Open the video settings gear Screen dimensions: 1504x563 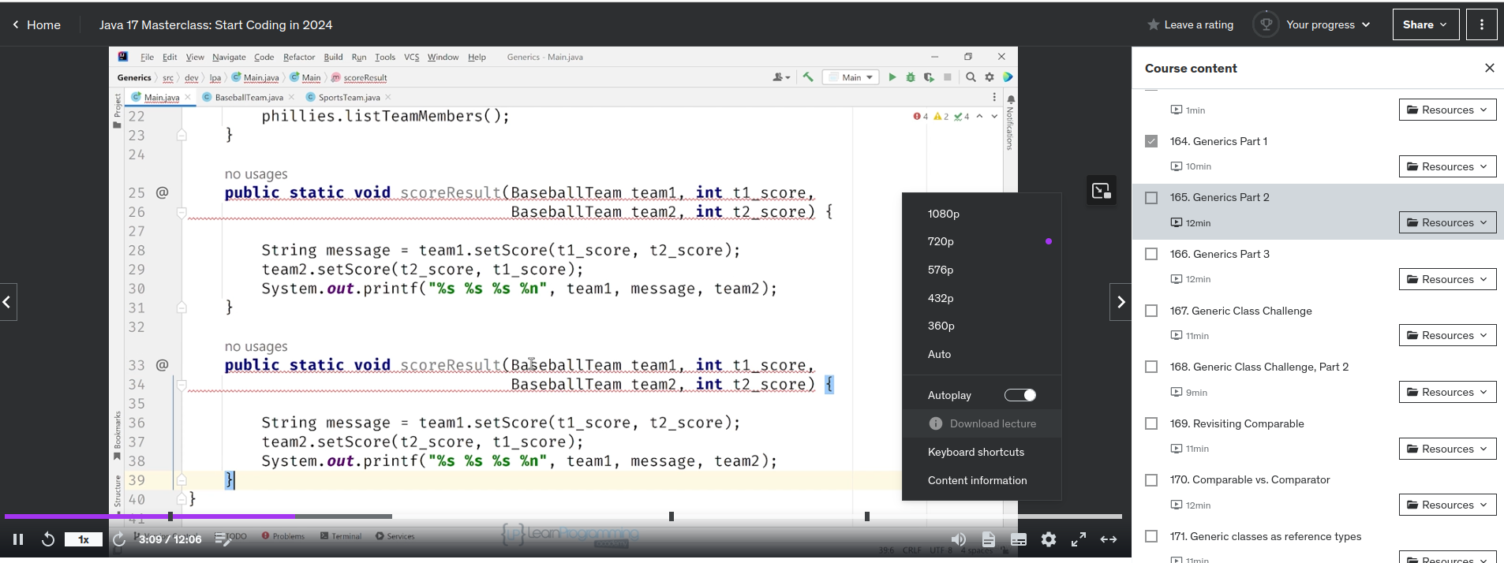[x=1049, y=539]
